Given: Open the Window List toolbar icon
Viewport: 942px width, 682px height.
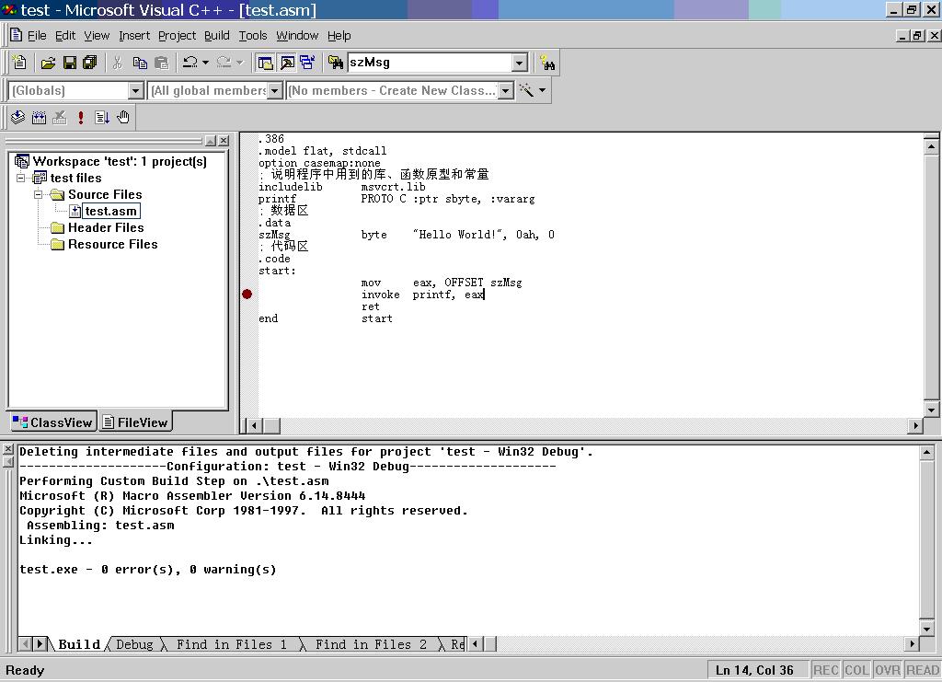Looking at the screenshot, I should click(307, 63).
